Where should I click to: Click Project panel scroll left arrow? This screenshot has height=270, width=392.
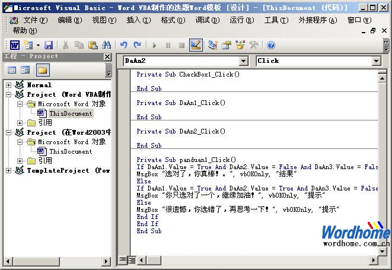pyautogui.click(x=8, y=262)
